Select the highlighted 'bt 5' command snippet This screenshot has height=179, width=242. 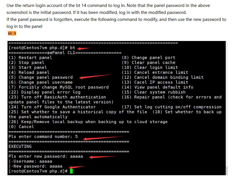pyautogui.click(x=12, y=33)
